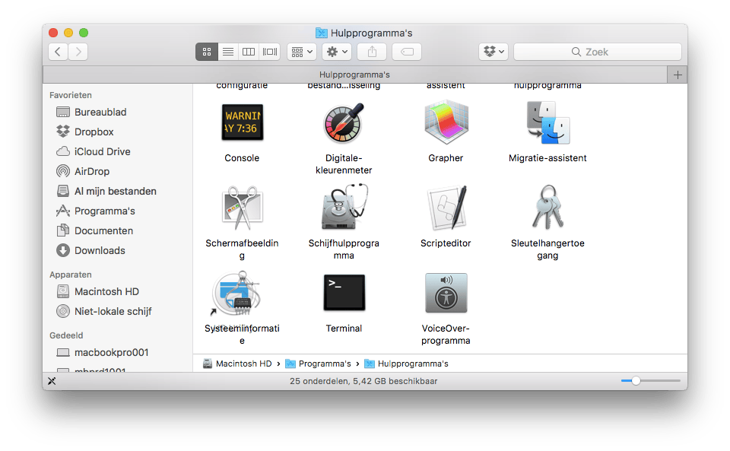Open the Schermafbeelding screenshot utility icon
730x451 pixels.
click(x=242, y=208)
